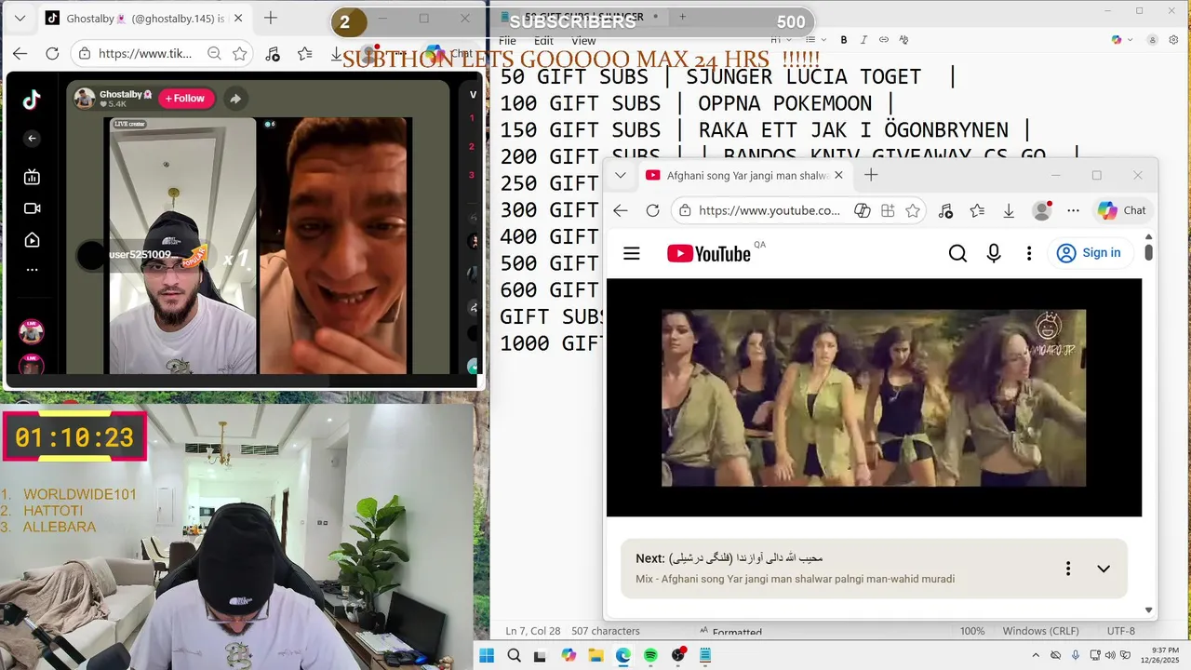Bookmark the TikTok page with the star
Image resolution: width=1191 pixels, height=670 pixels.
click(239, 54)
